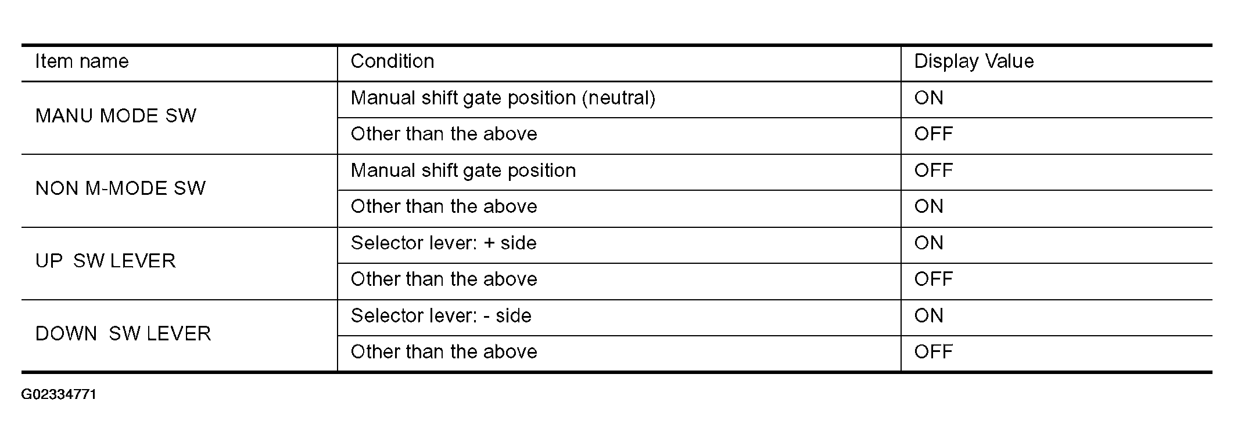Screen dimensions: 1234x443
Task: Click the G02334771 reference code
Action: 59,395
